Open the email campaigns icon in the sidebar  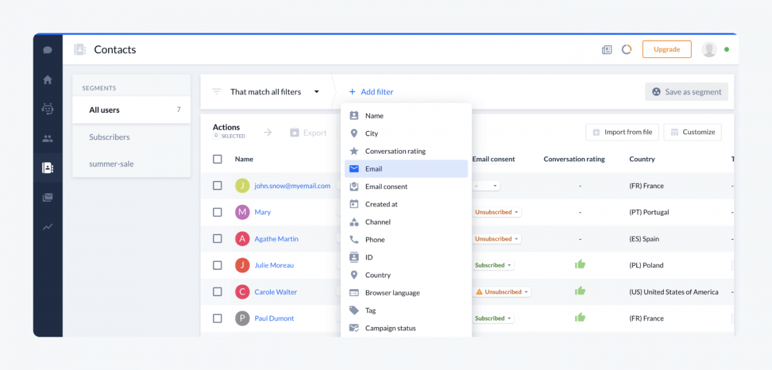(48, 197)
